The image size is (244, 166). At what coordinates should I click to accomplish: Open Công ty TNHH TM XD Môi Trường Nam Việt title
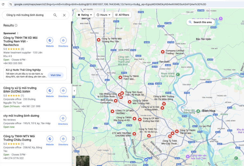click(x=20, y=41)
